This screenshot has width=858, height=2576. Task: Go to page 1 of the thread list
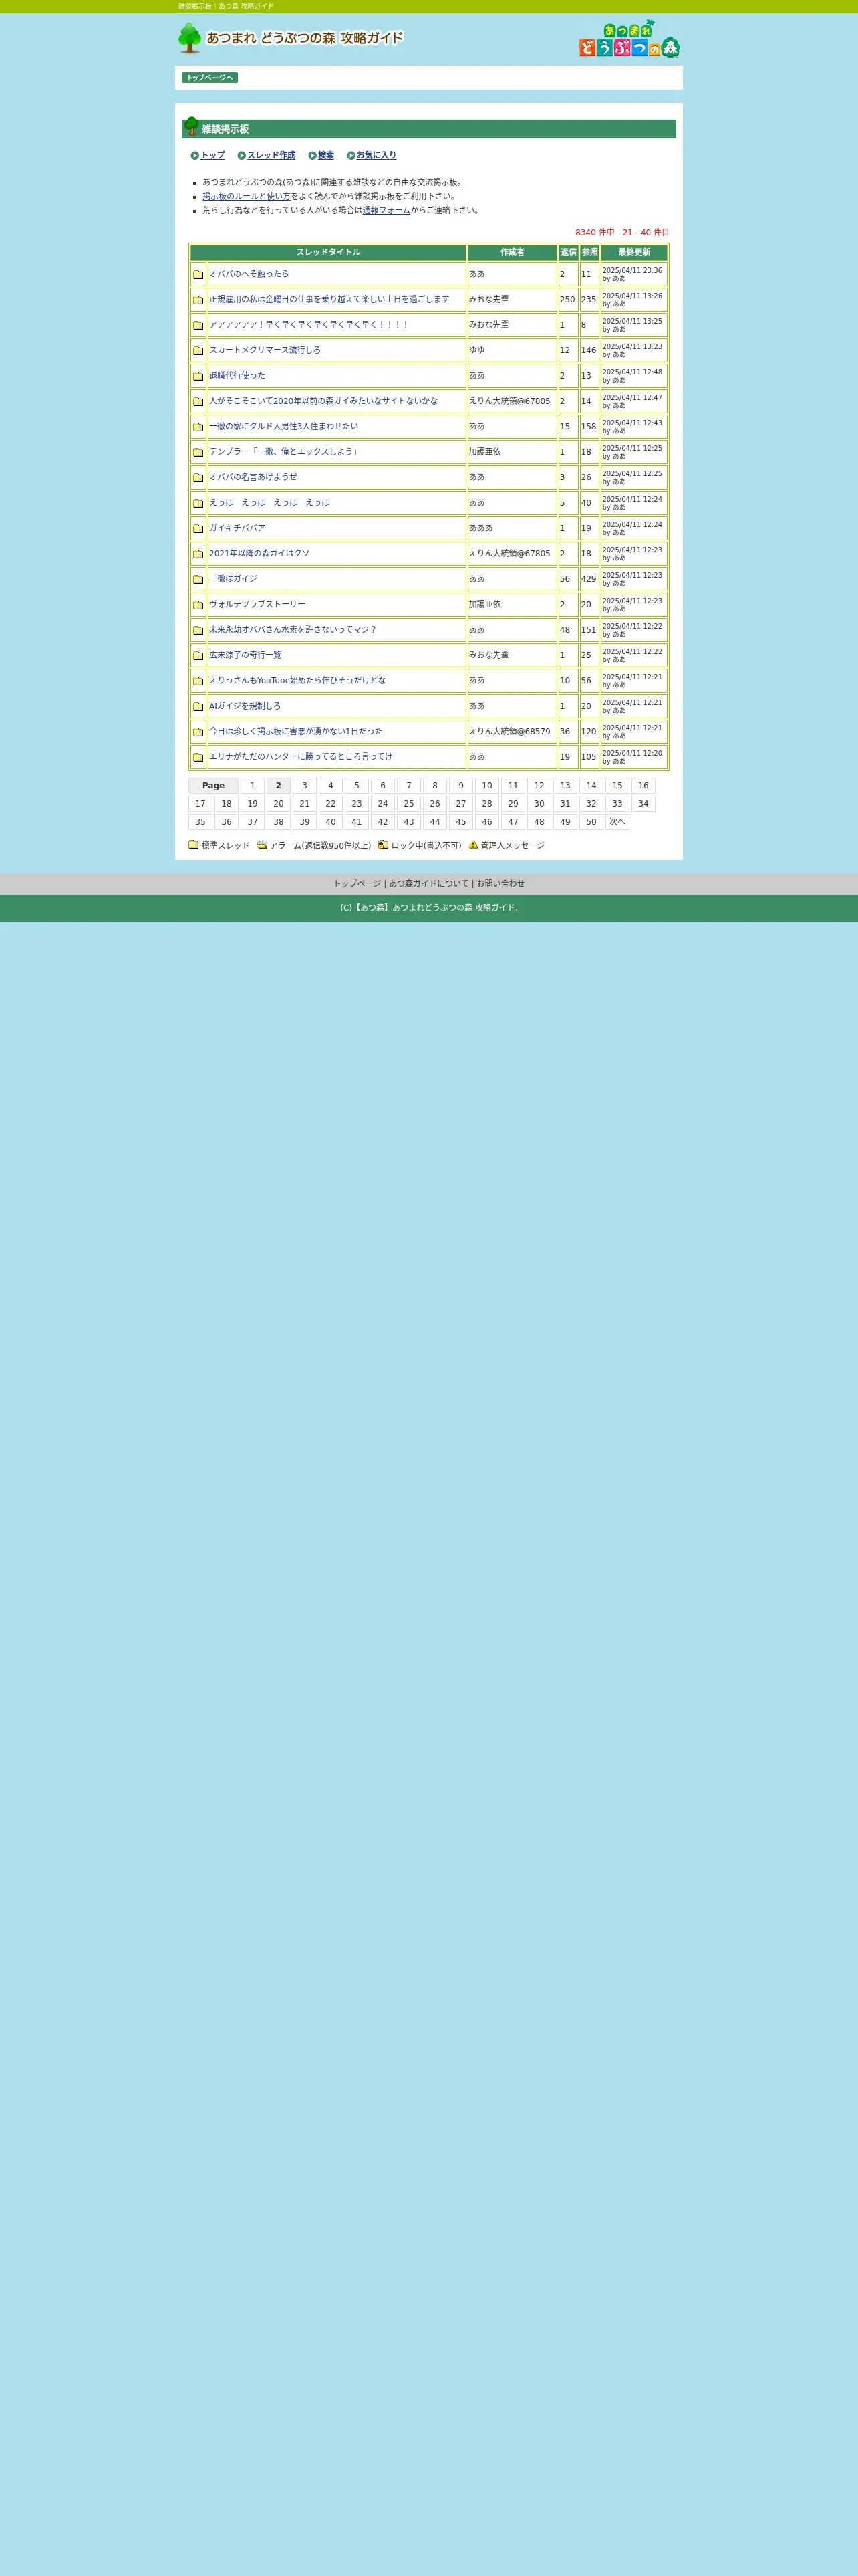pyautogui.click(x=253, y=786)
